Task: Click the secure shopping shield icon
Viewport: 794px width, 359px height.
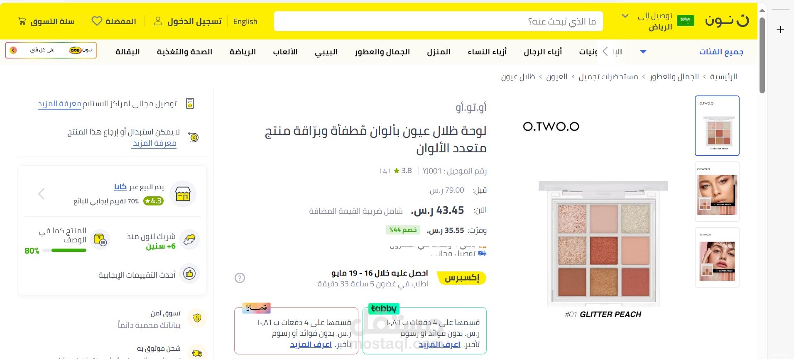Action: point(197,318)
